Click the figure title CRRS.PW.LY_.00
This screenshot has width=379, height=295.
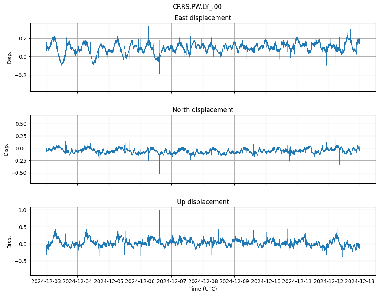[x=197, y=7]
